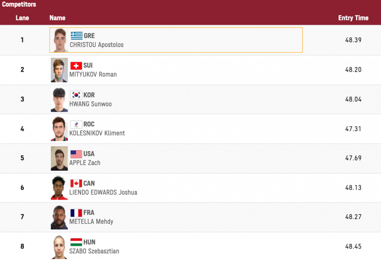381x260 pixels.
Task: Click the Lane column header
Action: click(x=22, y=18)
